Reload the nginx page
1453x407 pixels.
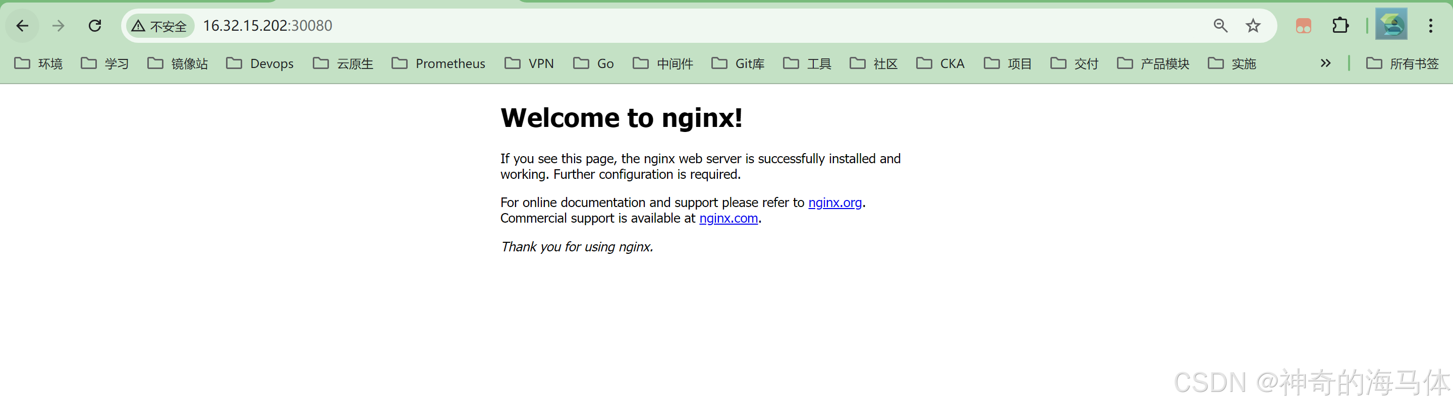point(95,25)
